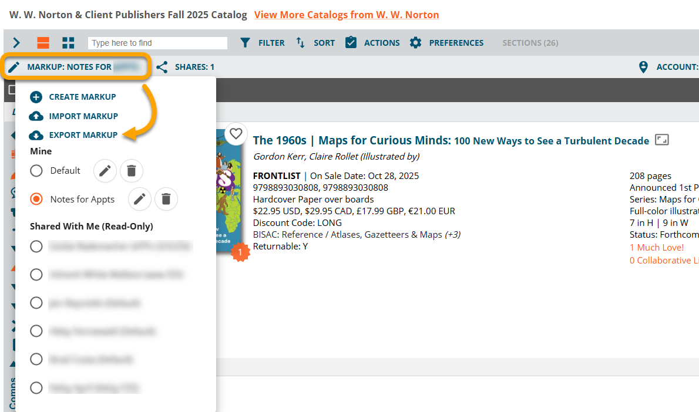Image resolution: width=699 pixels, height=412 pixels.
Task: Click the Sort arrows icon
Action: pyautogui.click(x=301, y=43)
